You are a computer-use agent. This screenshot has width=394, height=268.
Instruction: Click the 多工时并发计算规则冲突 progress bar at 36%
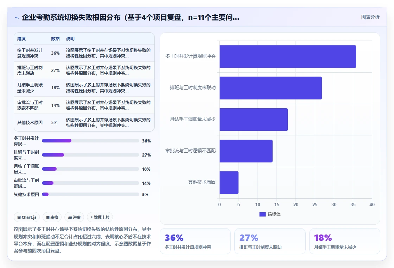pos(90,141)
